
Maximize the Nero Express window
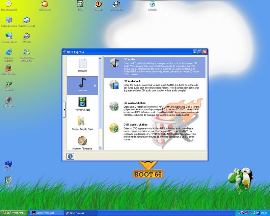coord(200,52)
